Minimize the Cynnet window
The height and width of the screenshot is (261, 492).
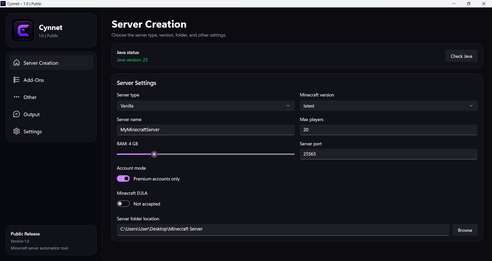coord(454,4)
